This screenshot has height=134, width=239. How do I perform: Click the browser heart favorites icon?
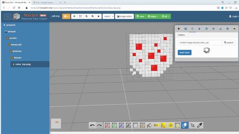click(x=230, y=8)
